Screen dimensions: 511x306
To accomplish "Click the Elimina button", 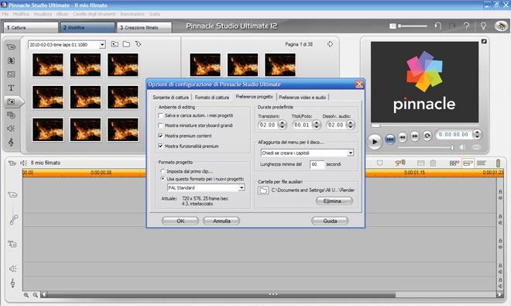I will tap(334, 201).
